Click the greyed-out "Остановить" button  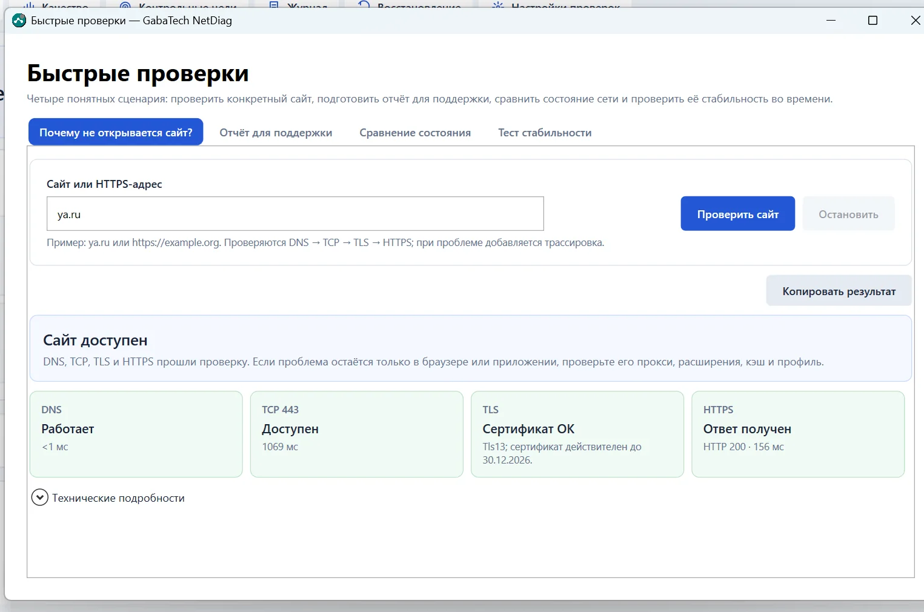point(848,214)
